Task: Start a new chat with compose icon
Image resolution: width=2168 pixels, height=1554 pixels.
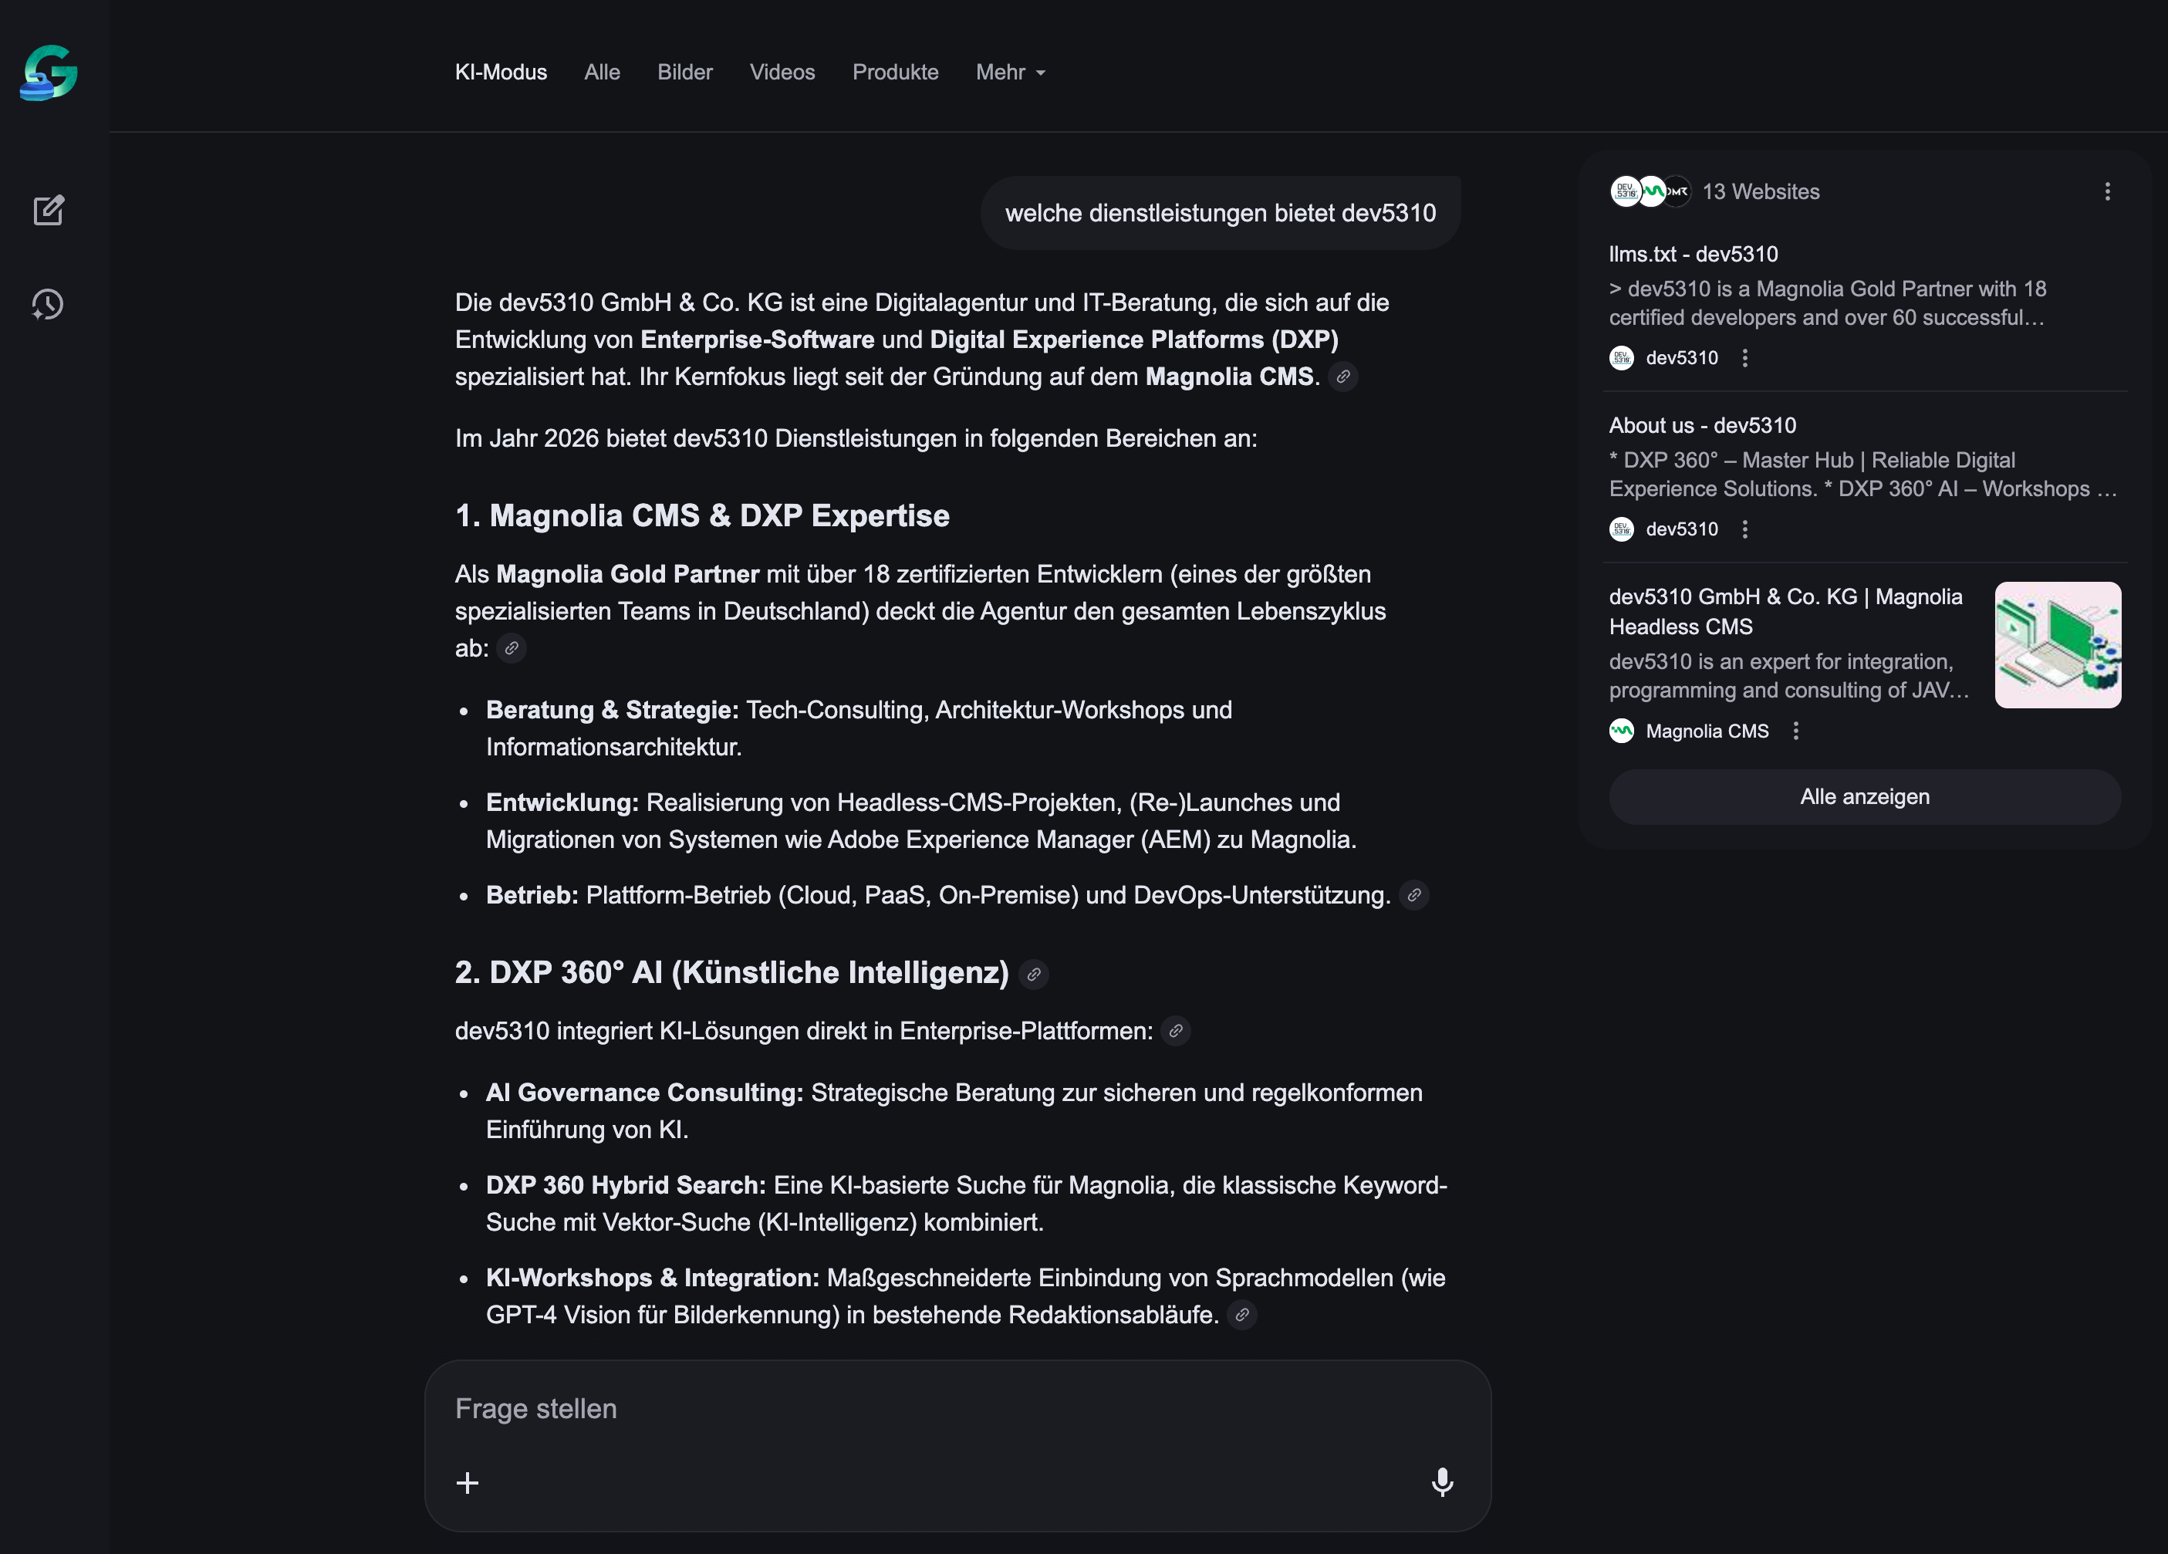Action: coord(49,210)
